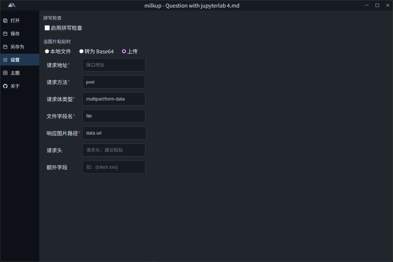
Task: Click the 请求头 field label
Action: tap(54, 150)
